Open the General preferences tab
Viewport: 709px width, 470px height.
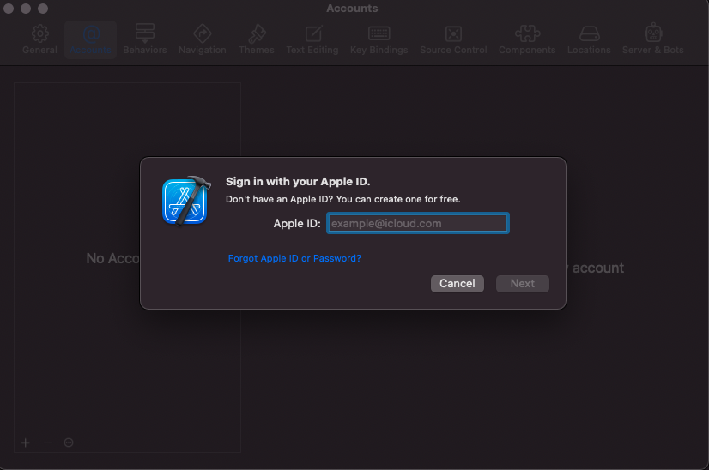[39, 39]
